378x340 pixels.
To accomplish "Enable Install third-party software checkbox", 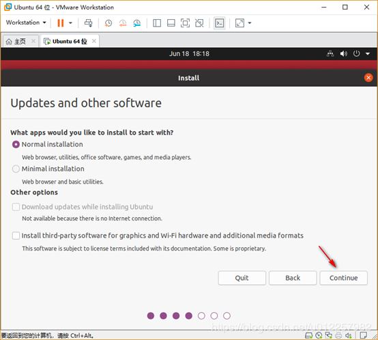I will [16, 236].
